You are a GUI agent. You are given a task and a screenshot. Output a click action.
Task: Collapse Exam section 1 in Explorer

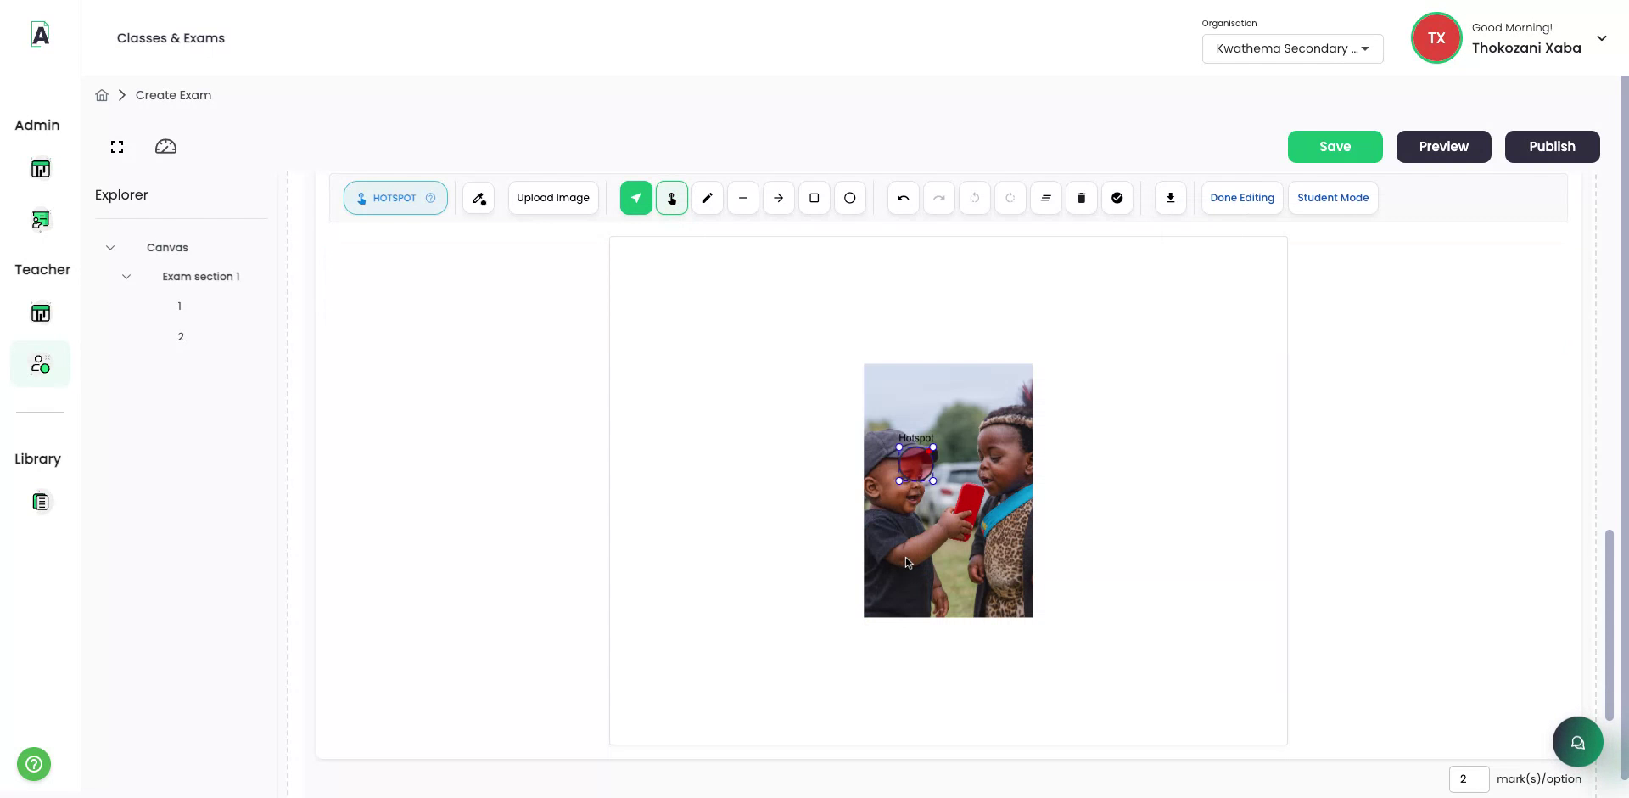126,276
